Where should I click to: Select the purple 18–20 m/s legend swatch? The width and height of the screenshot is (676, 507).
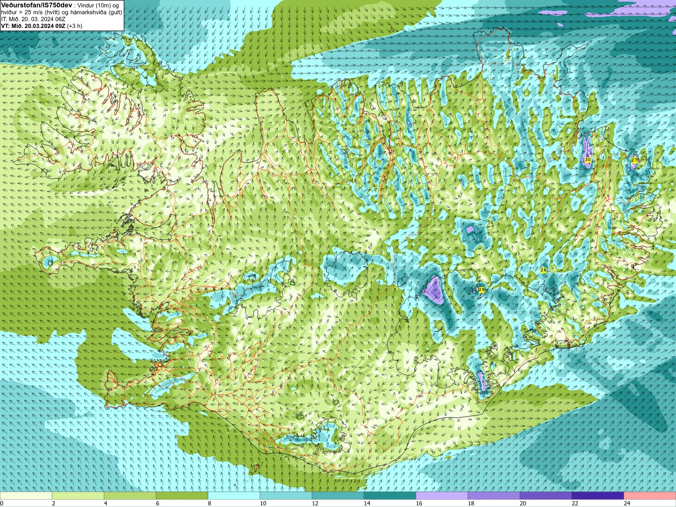point(494,496)
